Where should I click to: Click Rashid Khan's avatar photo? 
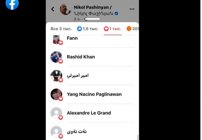pos(56,57)
